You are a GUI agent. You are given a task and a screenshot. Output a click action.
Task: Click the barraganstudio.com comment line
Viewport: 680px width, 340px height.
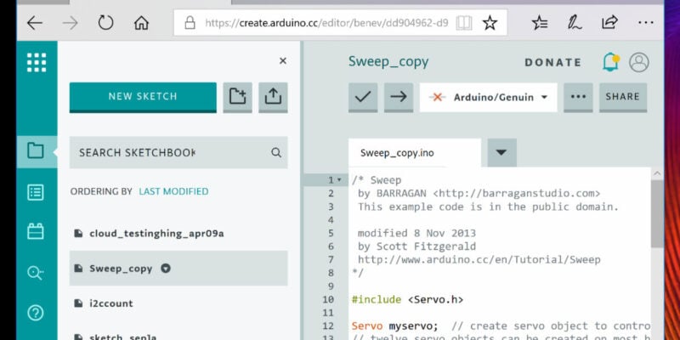coord(479,194)
